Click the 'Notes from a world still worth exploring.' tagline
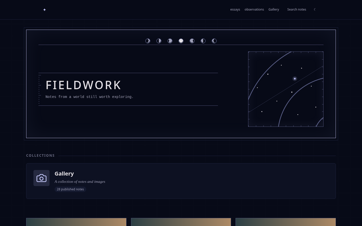The width and height of the screenshot is (362, 226). pos(89,97)
